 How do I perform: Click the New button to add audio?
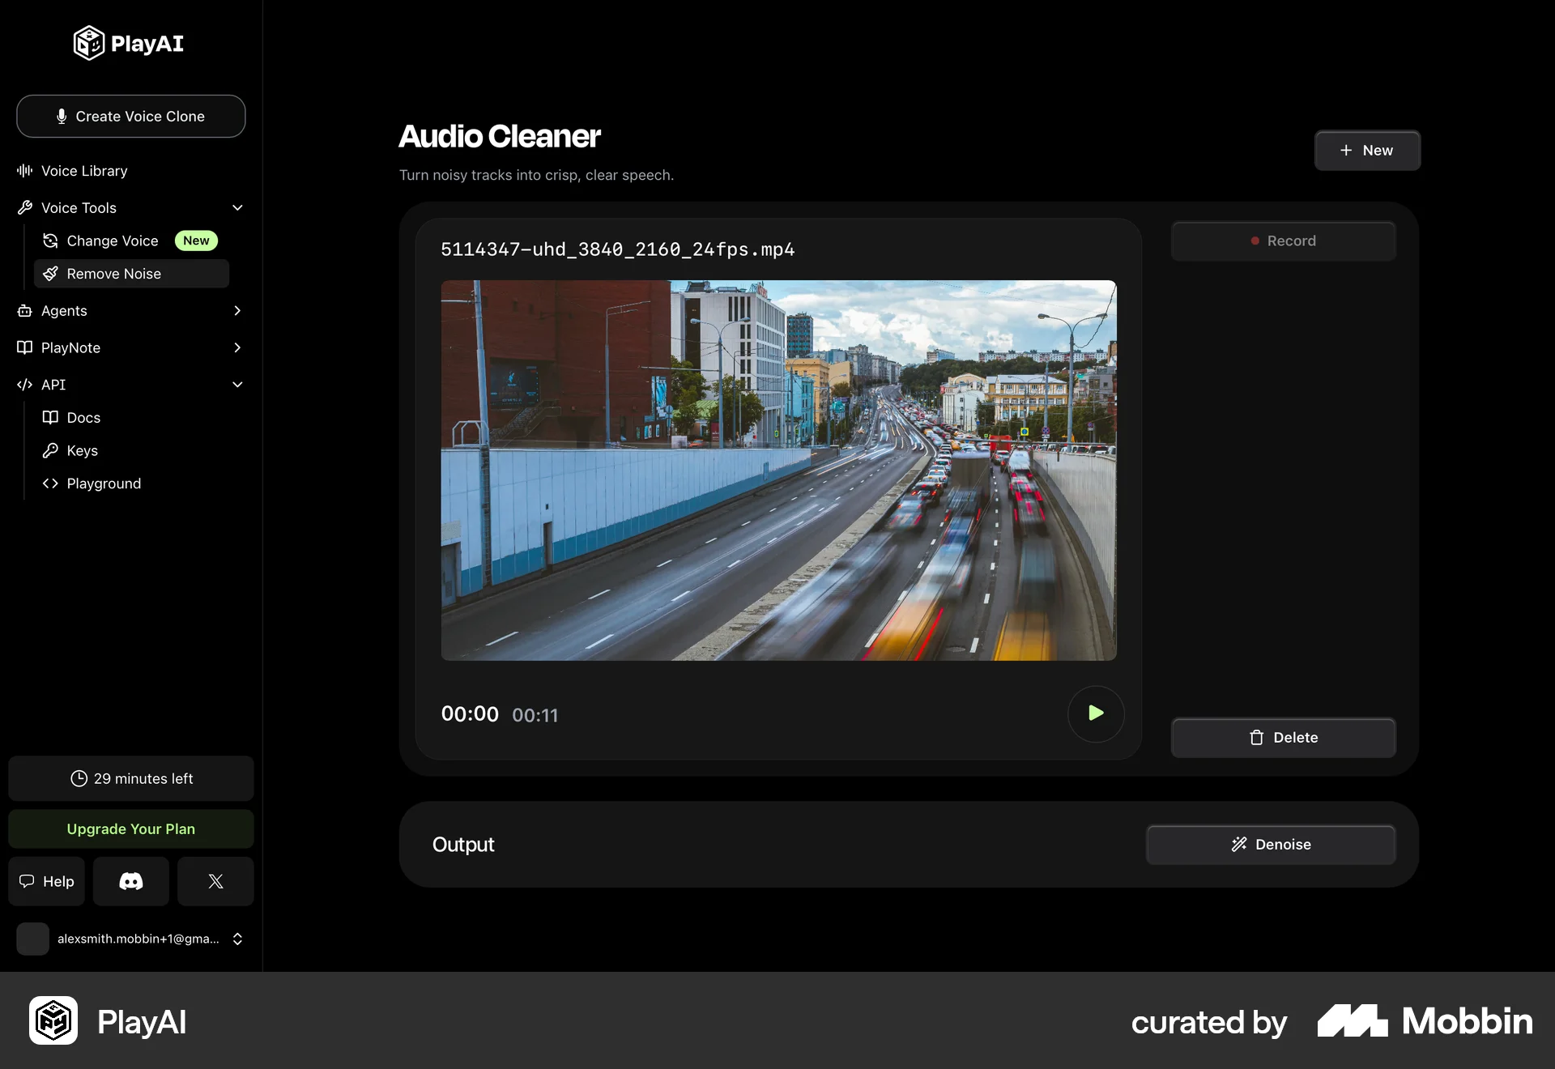pyautogui.click(x=1367, y=151)
